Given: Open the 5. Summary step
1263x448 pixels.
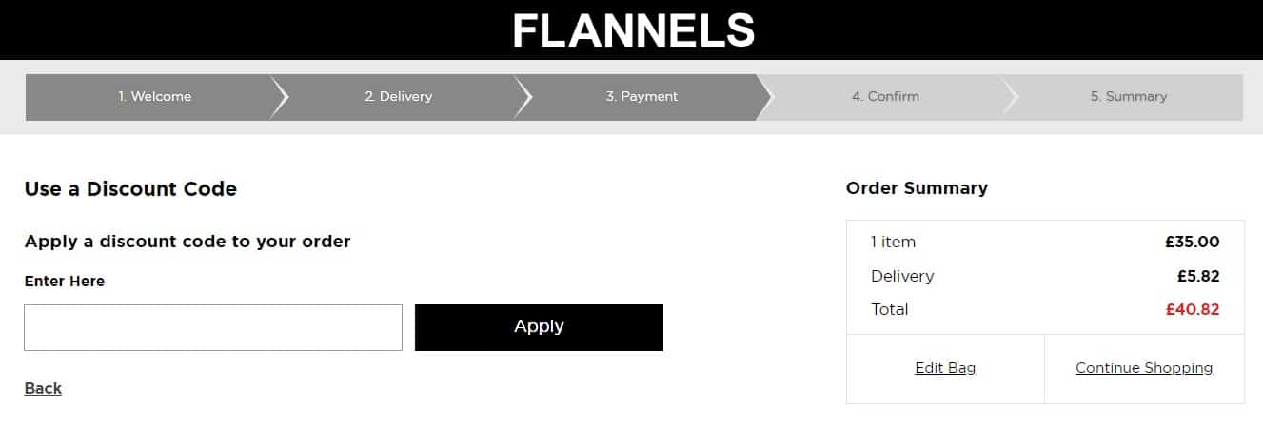Looking at the screenshot, I should pyautogui.click(x=1128, y=97).
